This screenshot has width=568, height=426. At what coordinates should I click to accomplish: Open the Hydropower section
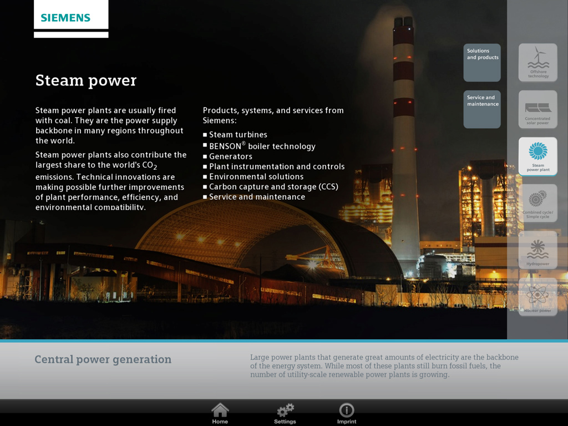click(538, 250)
